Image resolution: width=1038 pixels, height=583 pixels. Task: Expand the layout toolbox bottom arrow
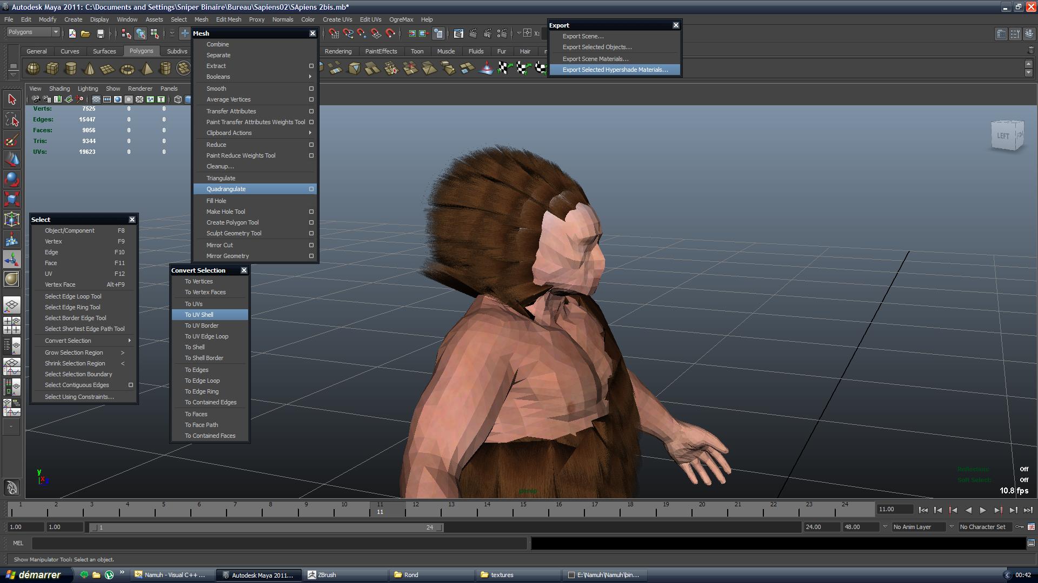pyautogui.click(x=11, y=426)
